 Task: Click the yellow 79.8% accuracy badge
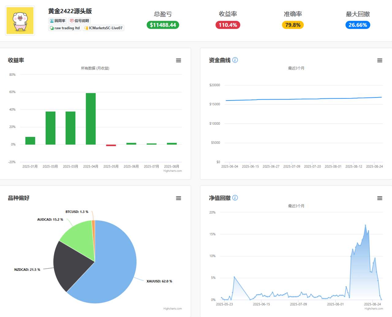point(293,25)
